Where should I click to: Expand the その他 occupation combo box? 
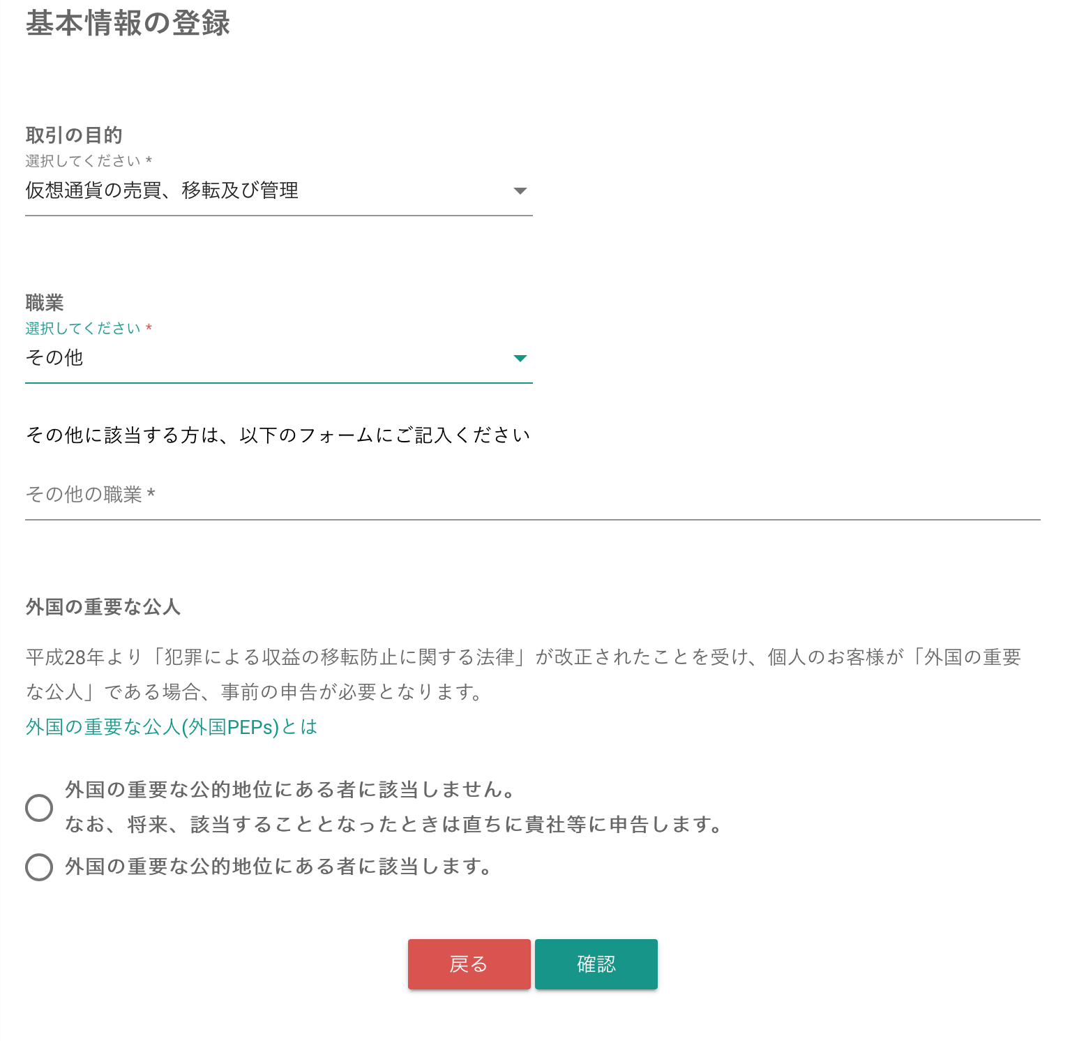point(279,358)
